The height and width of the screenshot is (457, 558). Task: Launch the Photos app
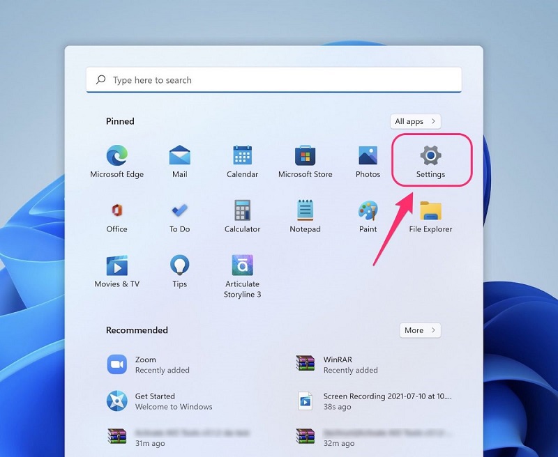[368, 162]
